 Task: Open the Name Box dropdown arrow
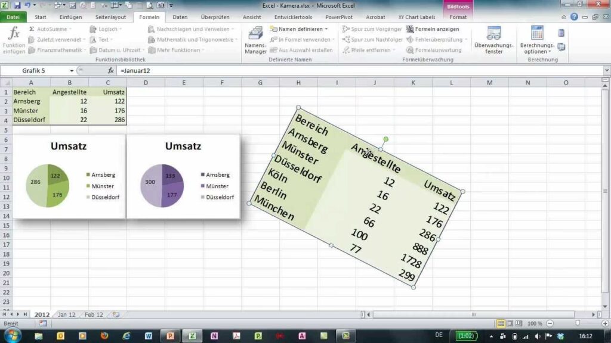(x=72, y=70)
